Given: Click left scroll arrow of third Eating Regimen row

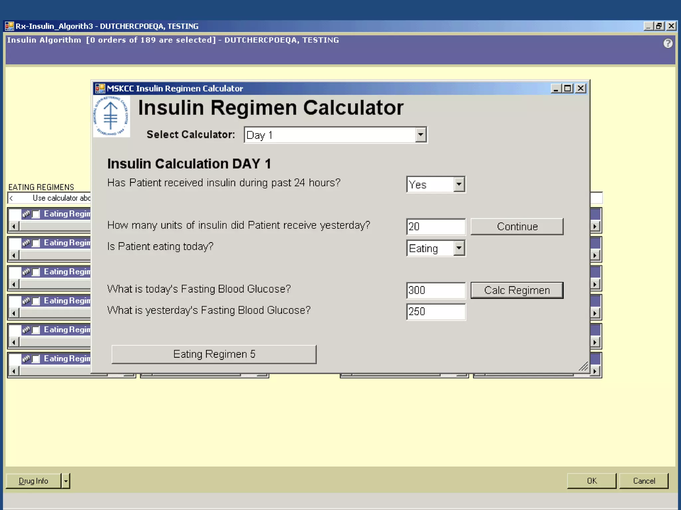Looking at the screenshot, I should [14, 284].
